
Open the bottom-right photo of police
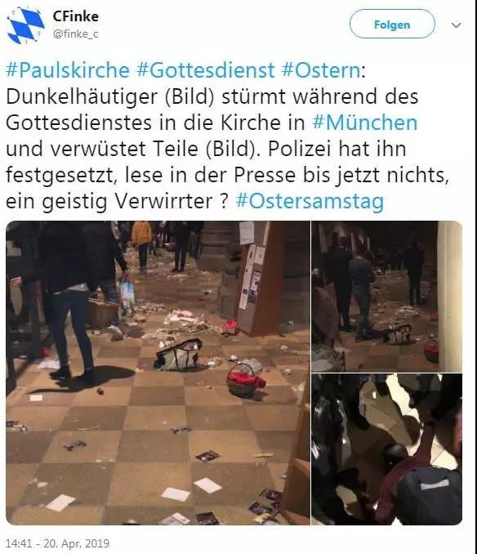click(386, 449)
